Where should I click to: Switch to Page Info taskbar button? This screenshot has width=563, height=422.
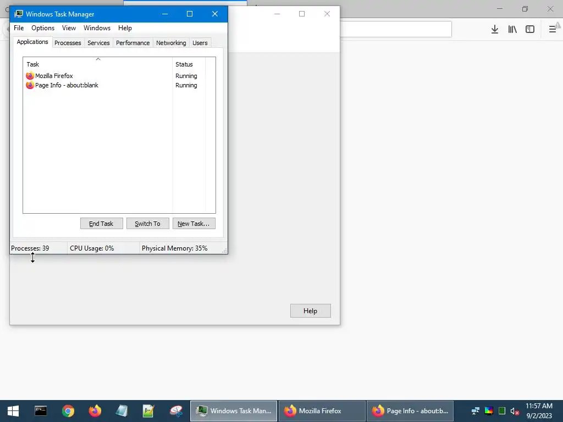click(410, 411)
